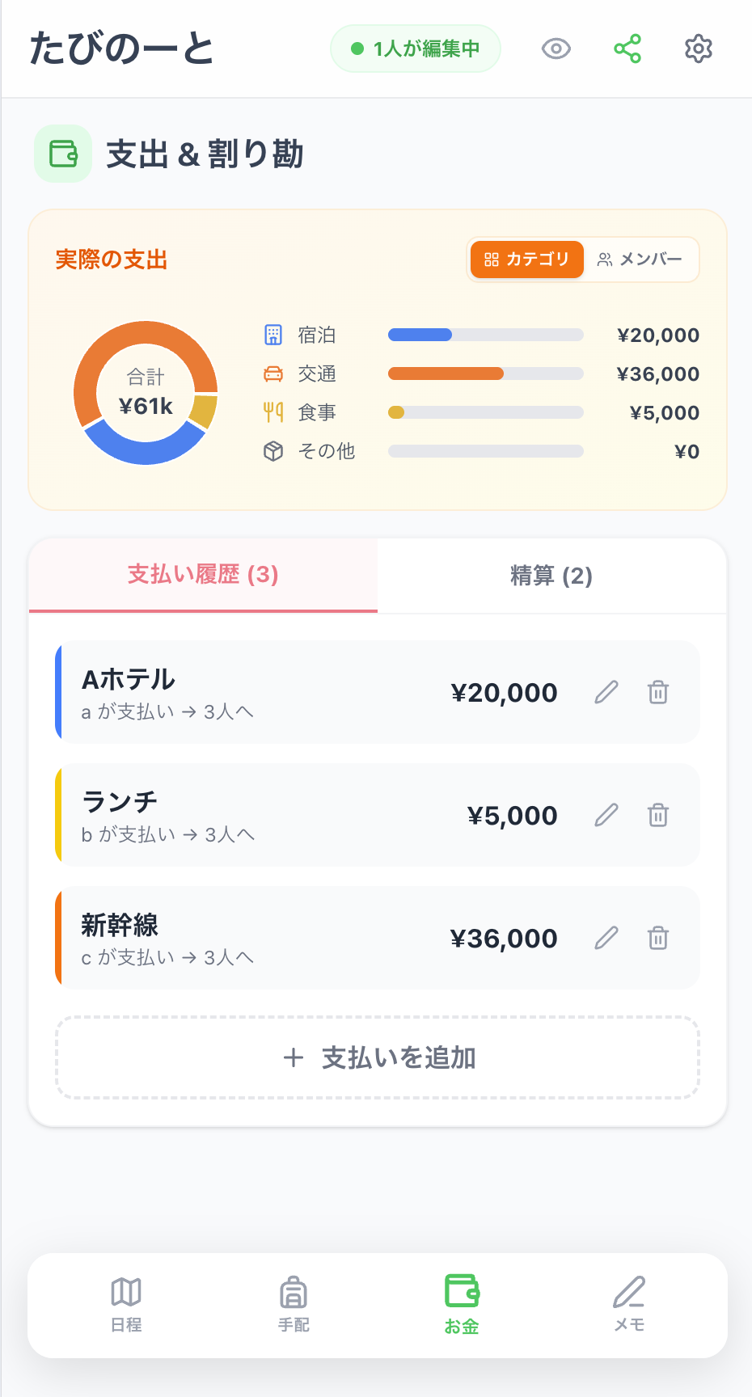Switch to the 精算 (2) tab
The height and width of the screenshot is (1397, 752).
coord(551,576)
